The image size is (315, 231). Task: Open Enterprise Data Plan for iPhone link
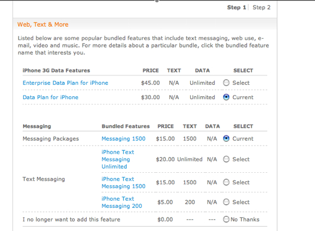(65, 83)
